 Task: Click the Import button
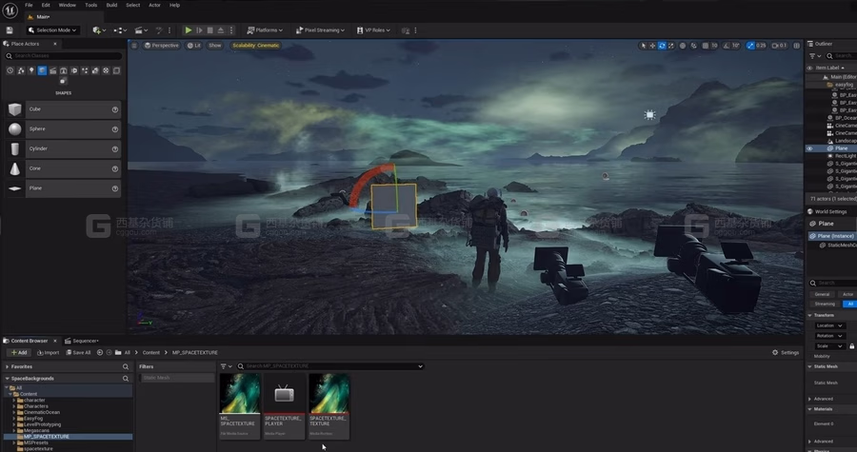49,353
